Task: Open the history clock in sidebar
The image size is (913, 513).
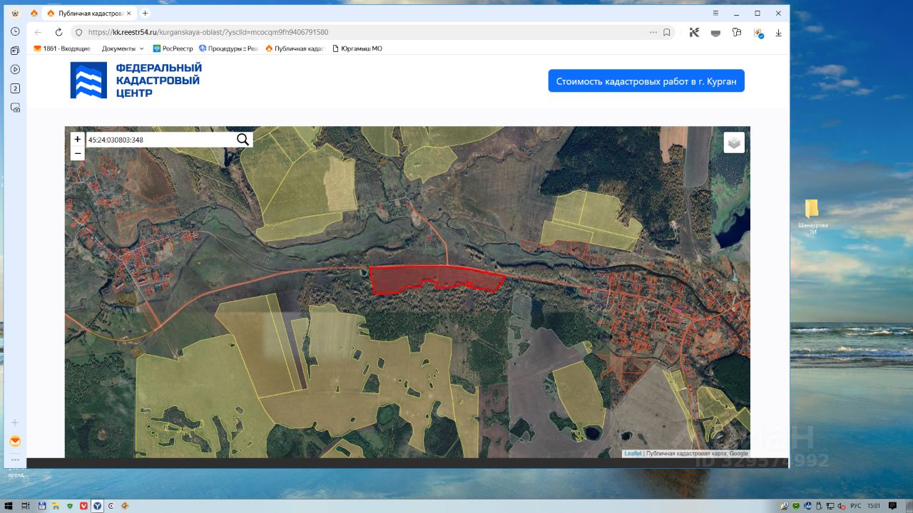Action: (15, 31)
